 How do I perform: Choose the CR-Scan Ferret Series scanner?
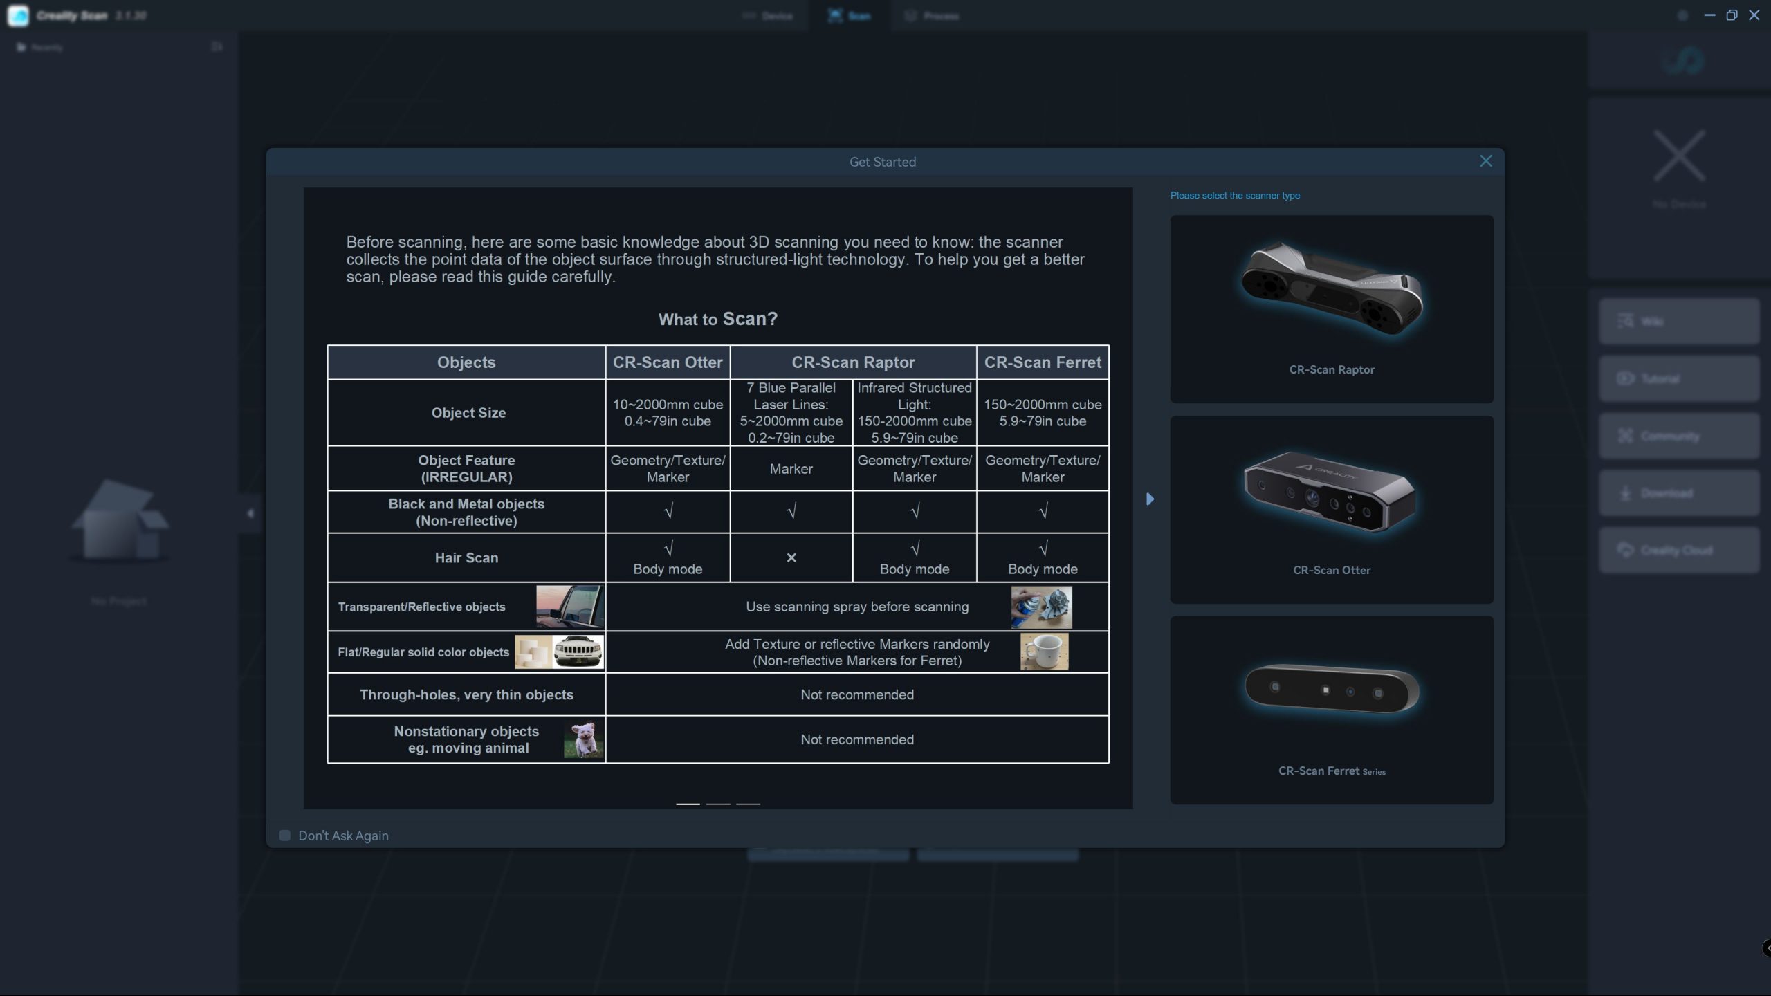1331,710
